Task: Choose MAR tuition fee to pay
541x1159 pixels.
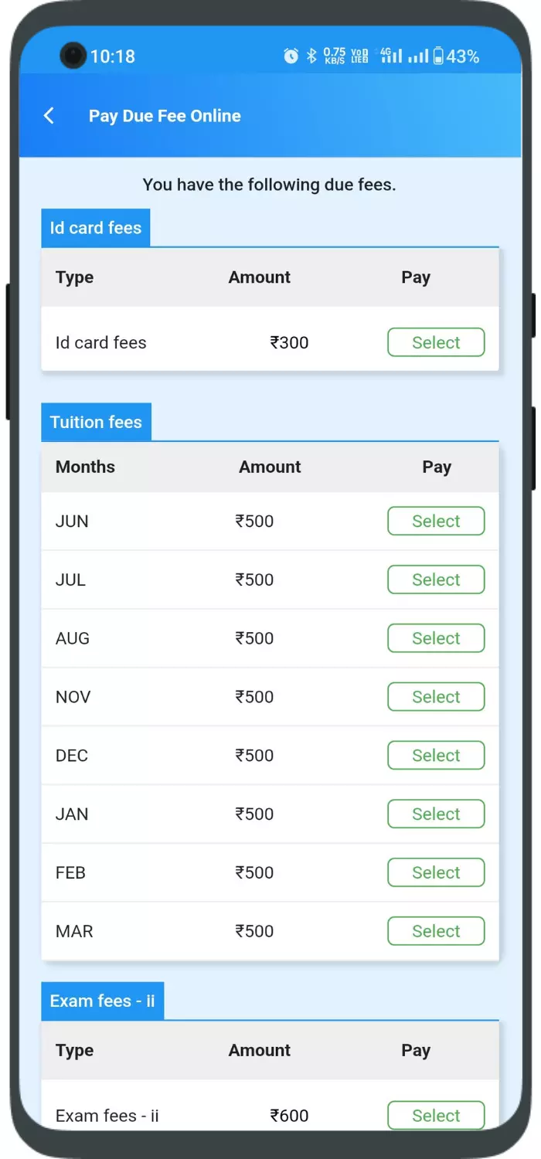Action: click(x=435, y=931)
